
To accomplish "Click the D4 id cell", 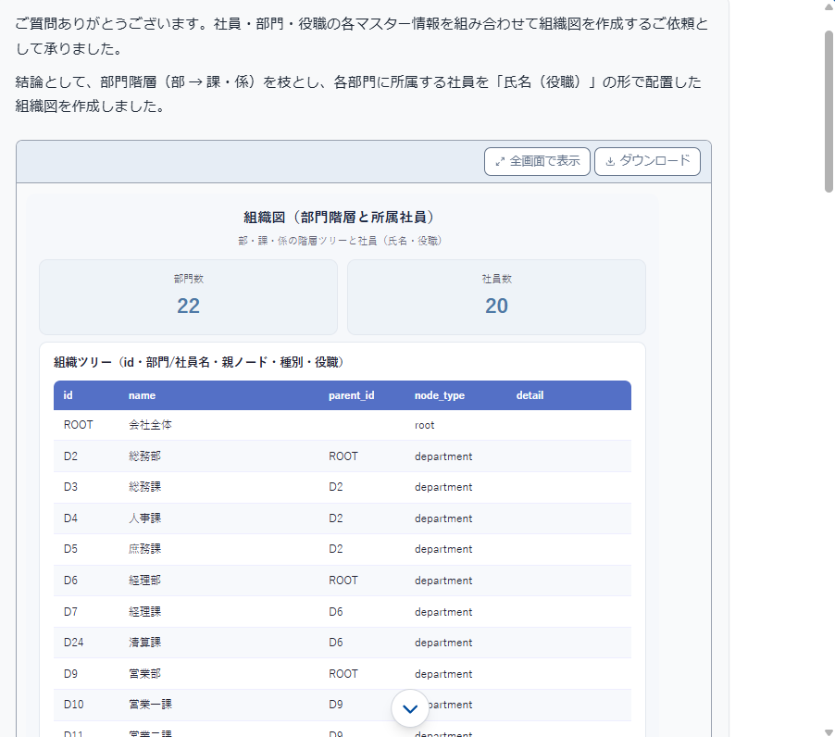I will (x=70, y=518).
